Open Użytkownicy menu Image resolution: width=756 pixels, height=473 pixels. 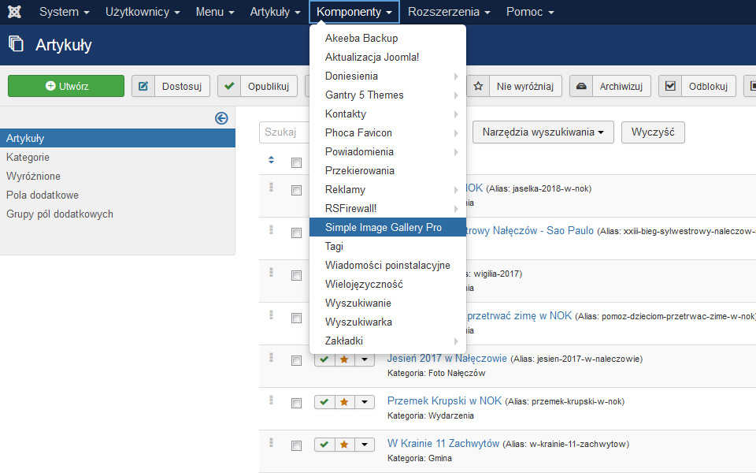(143, 12)
